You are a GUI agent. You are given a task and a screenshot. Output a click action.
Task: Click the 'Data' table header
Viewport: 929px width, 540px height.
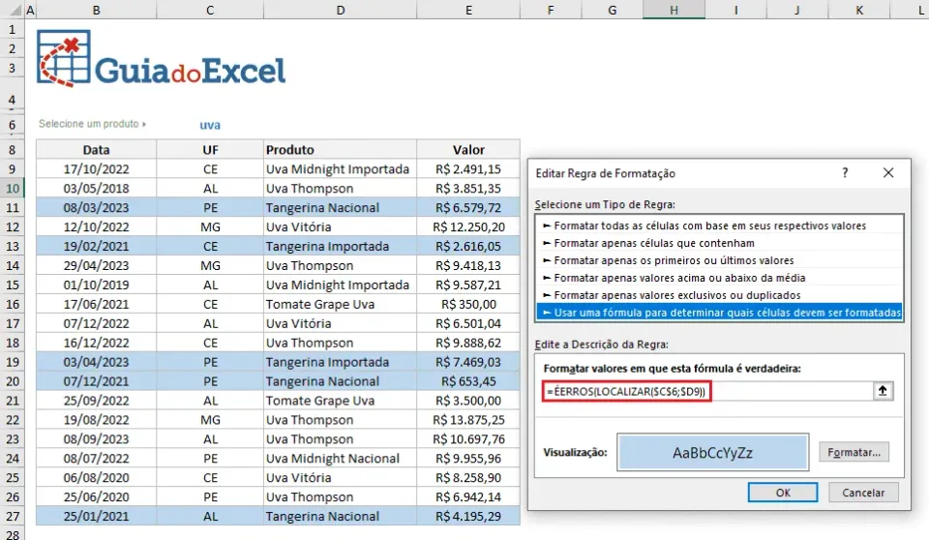tap(96, 149)
